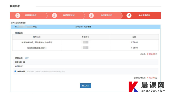Click the 金额 column header
The height and width of the screenshot is (97, 169).
tap(134, 37)
